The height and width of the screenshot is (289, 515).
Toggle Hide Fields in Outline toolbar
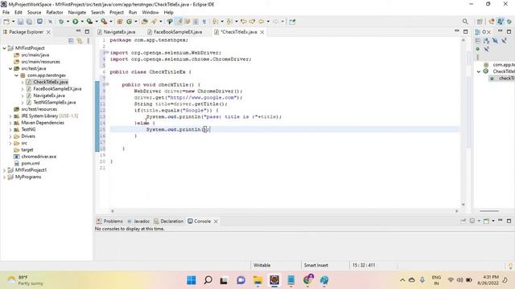point(495,41)
